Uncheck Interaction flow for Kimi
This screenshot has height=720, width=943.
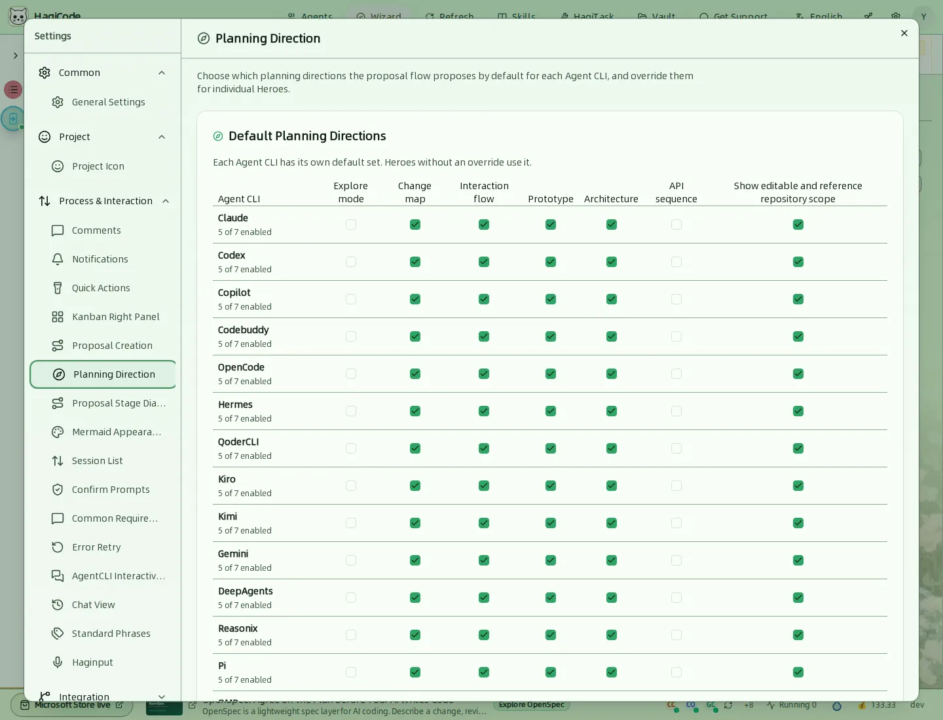(x=484, y=523)
